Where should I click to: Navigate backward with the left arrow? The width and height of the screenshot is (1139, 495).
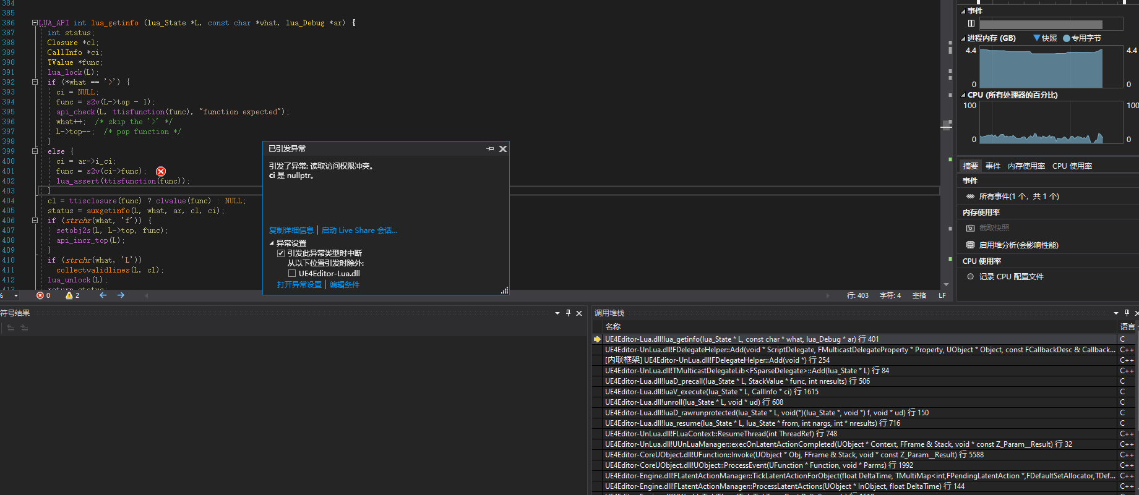coord(103,295)
